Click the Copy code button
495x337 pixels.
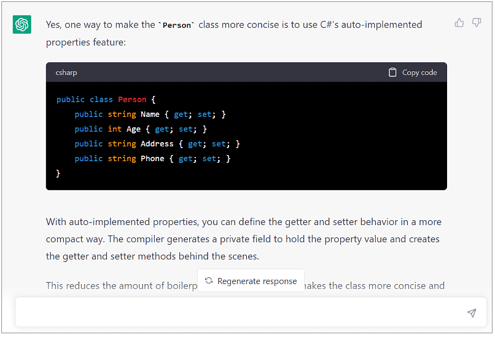click(x=413, y=73)
